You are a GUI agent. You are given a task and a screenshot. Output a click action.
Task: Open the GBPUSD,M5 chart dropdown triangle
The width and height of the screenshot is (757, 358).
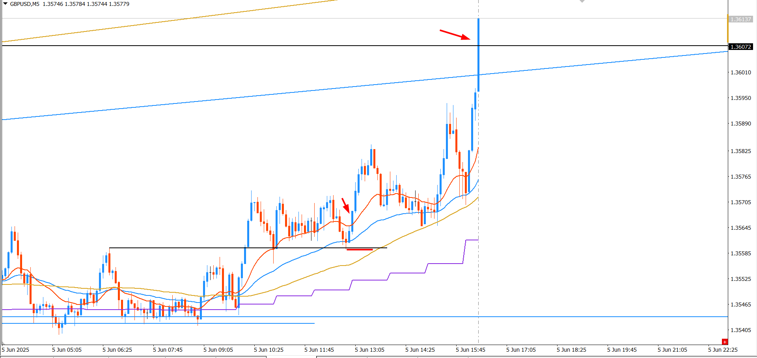[x=5, y=4]
